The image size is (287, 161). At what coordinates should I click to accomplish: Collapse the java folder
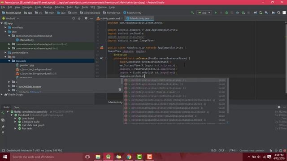(x=5, y=32)
